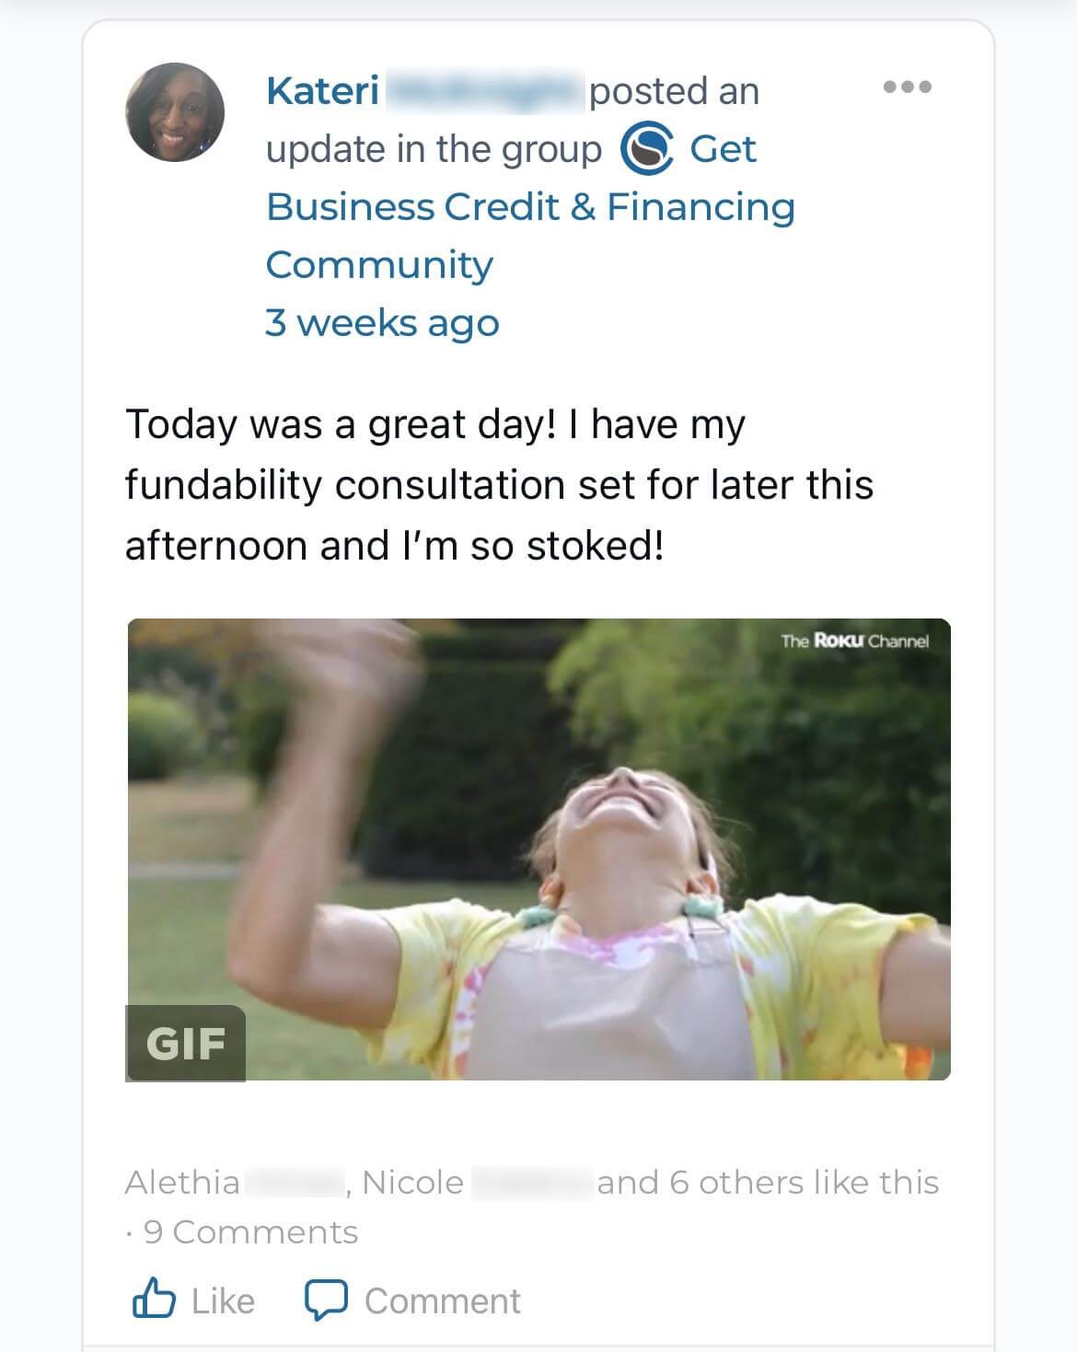Open Kateri's profile name link

(x=322, y=91)
